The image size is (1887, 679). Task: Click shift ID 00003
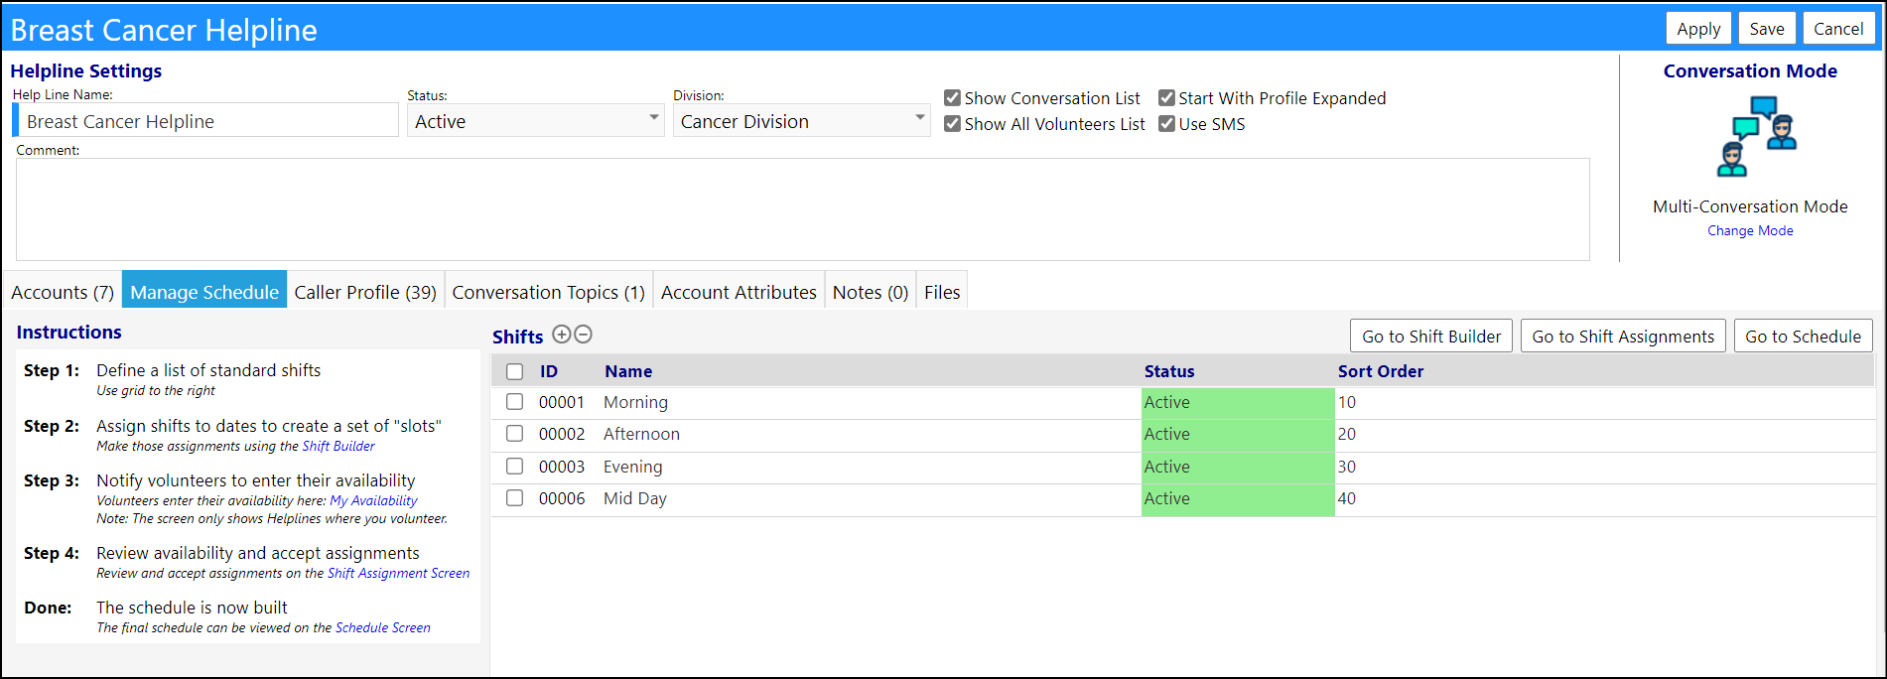point(562,467)
